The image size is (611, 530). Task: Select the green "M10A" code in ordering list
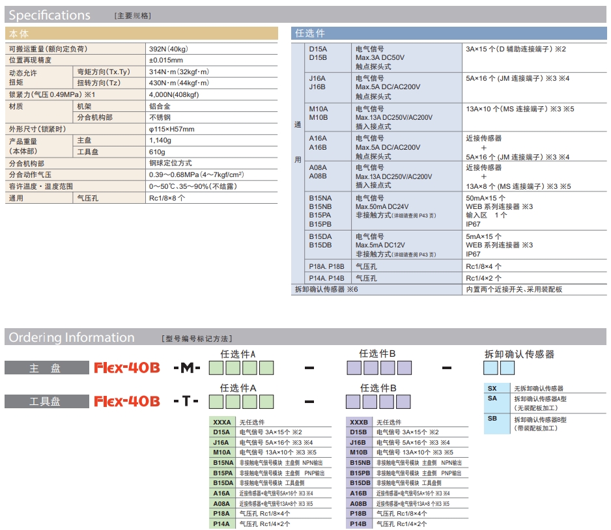coord(222,453)
